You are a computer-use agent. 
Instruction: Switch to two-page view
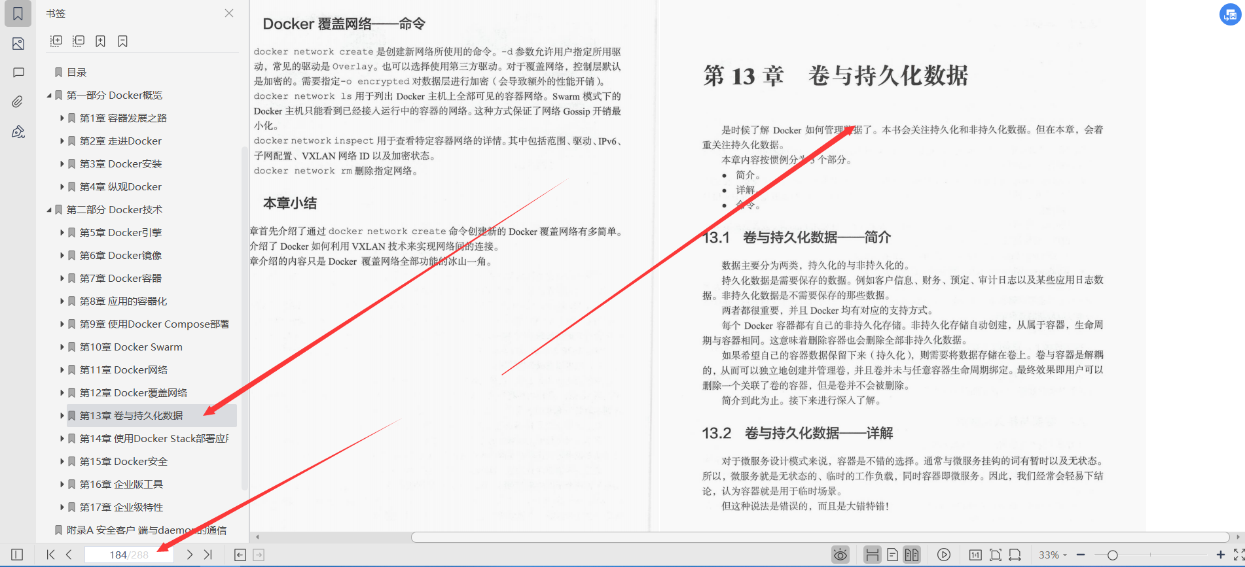912,555
